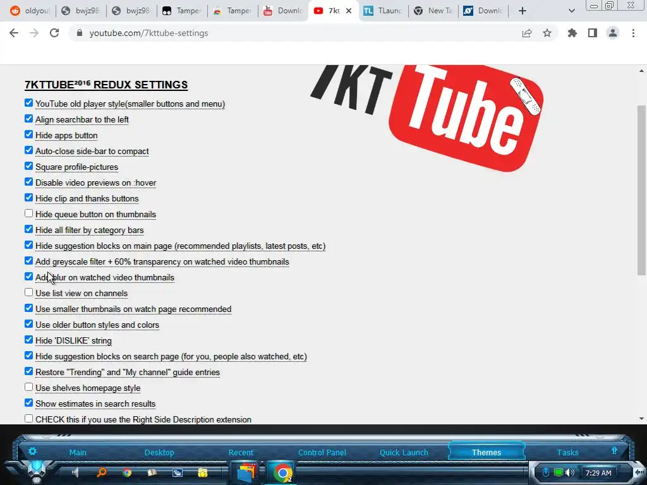Open the File Explorer taskbar button
This screenshot has height=485, width=647.
[x=247, y=472]
